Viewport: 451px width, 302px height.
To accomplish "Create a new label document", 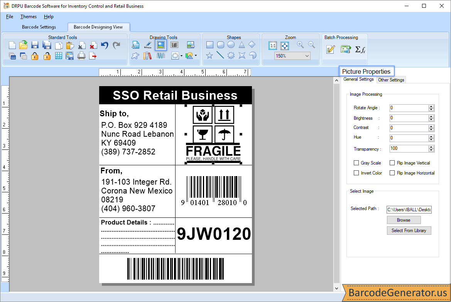I will point(12,45).
